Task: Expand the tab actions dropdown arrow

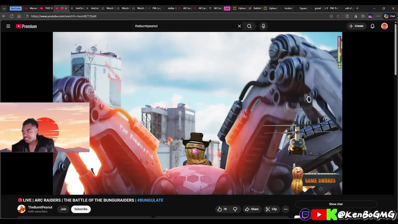Action: [x=4, y=8]
